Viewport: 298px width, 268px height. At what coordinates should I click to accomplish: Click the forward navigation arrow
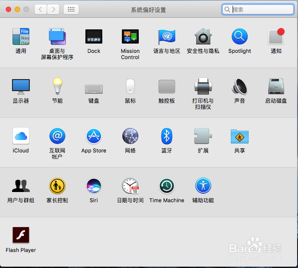point(53,9)
